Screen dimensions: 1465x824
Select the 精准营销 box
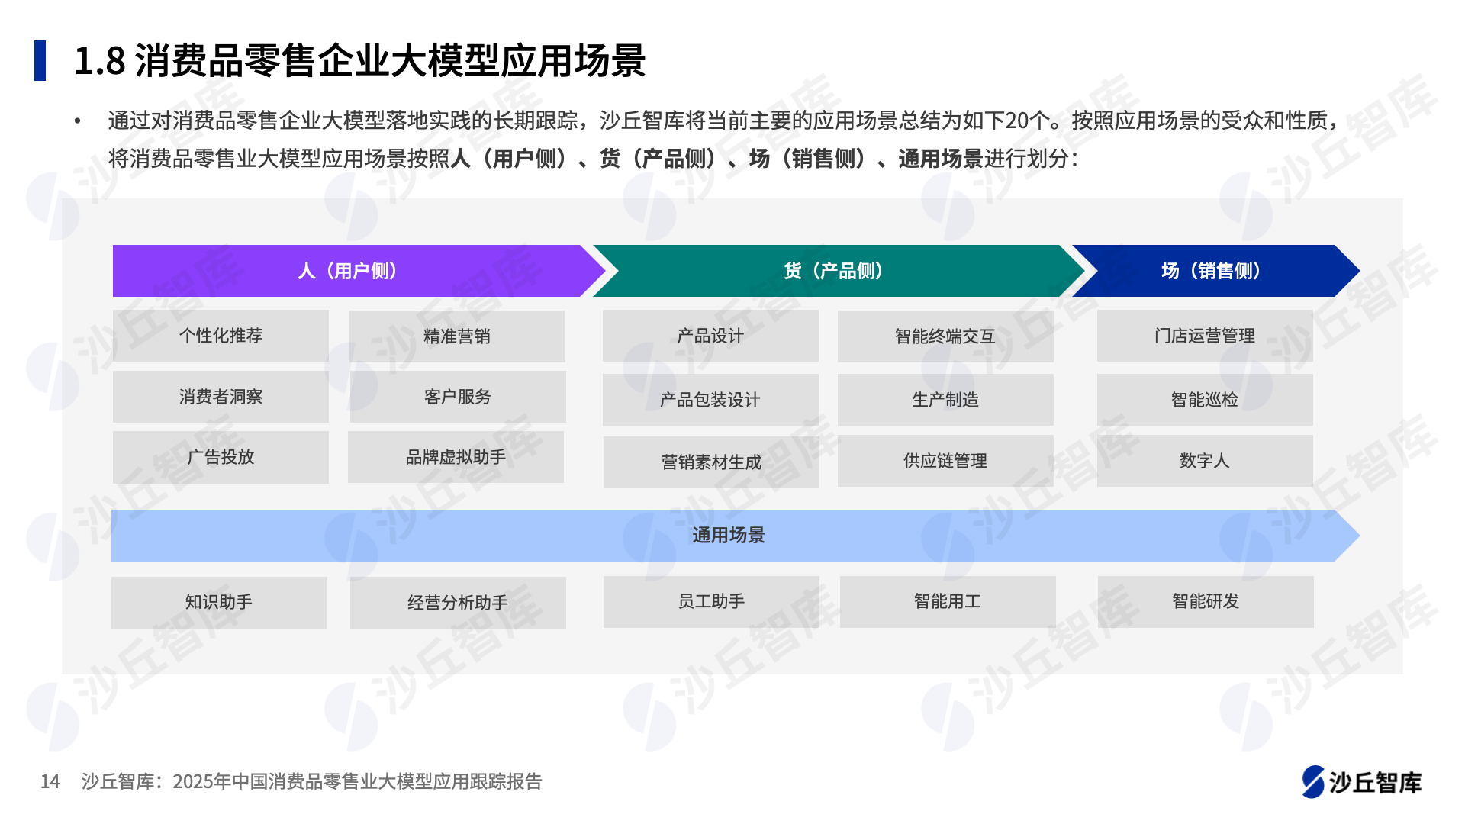coord(457,336)
